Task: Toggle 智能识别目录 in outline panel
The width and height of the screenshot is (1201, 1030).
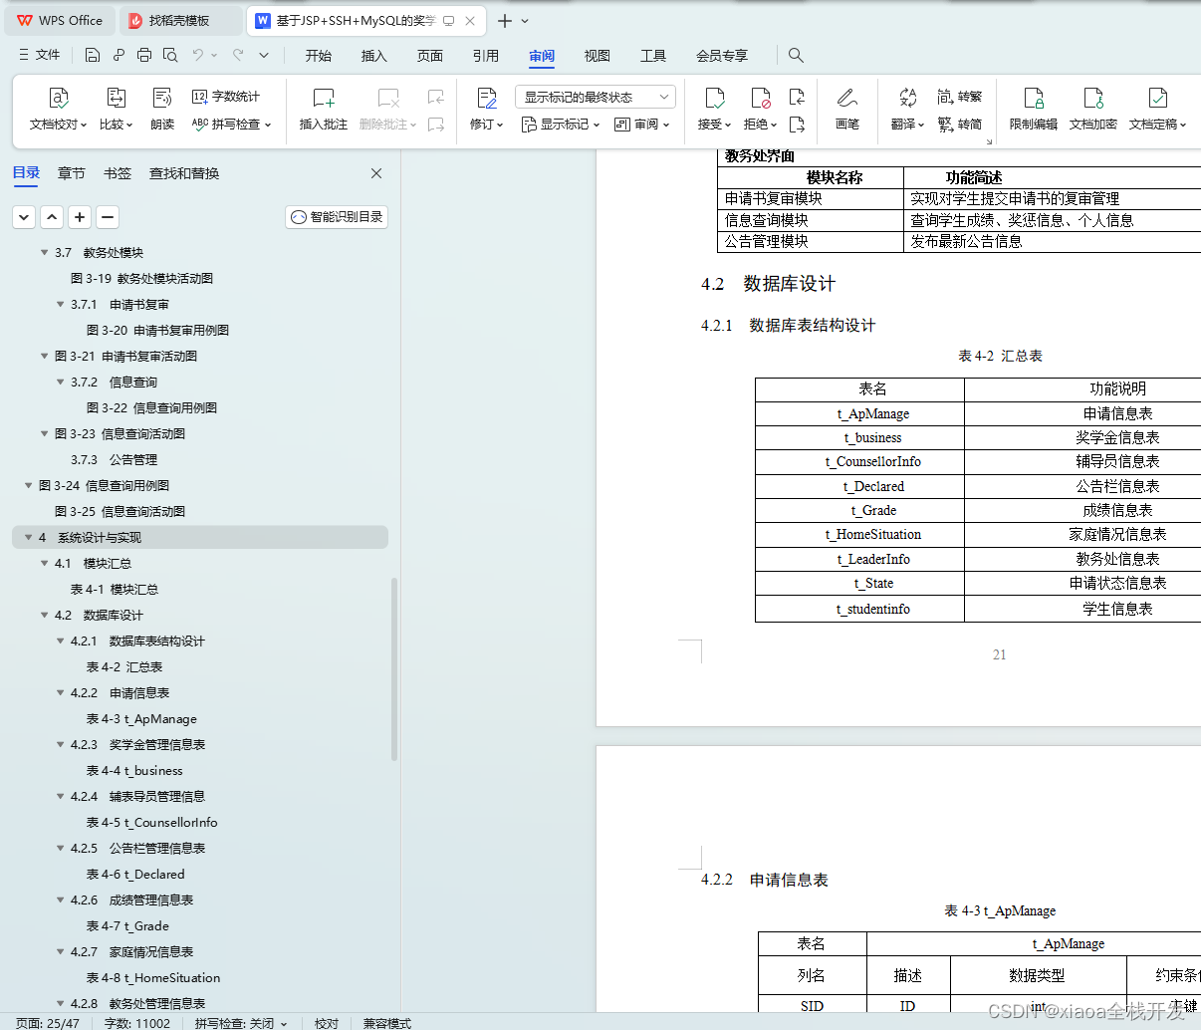Action: (x=336, y=216)
